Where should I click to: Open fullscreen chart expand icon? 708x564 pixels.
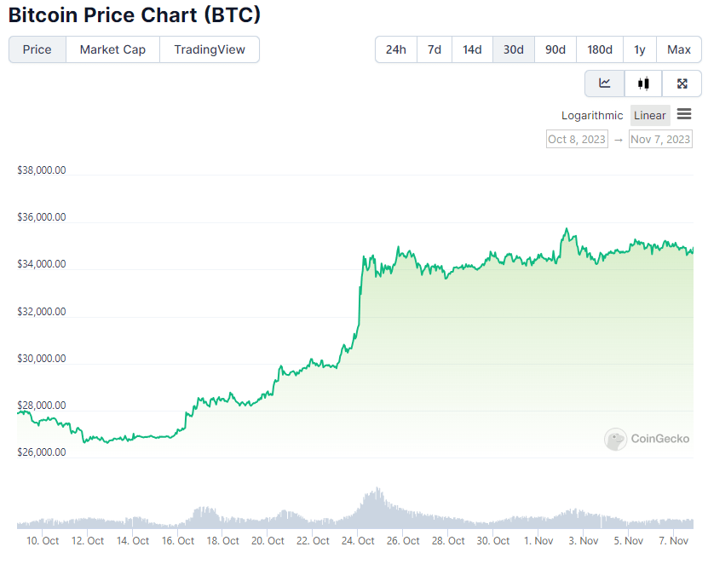coord(682,83)
